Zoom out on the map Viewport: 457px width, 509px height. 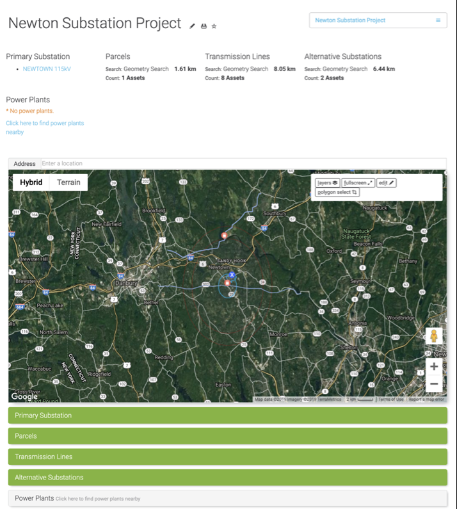[434, 384]
